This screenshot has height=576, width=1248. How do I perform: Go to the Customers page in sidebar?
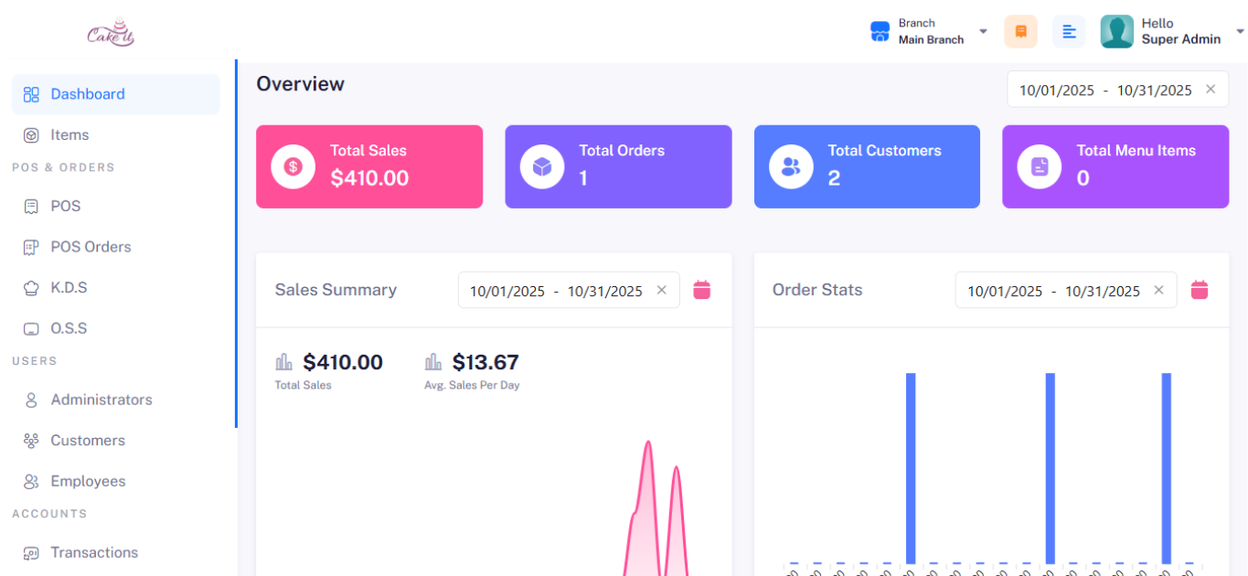tap(88, 441)
